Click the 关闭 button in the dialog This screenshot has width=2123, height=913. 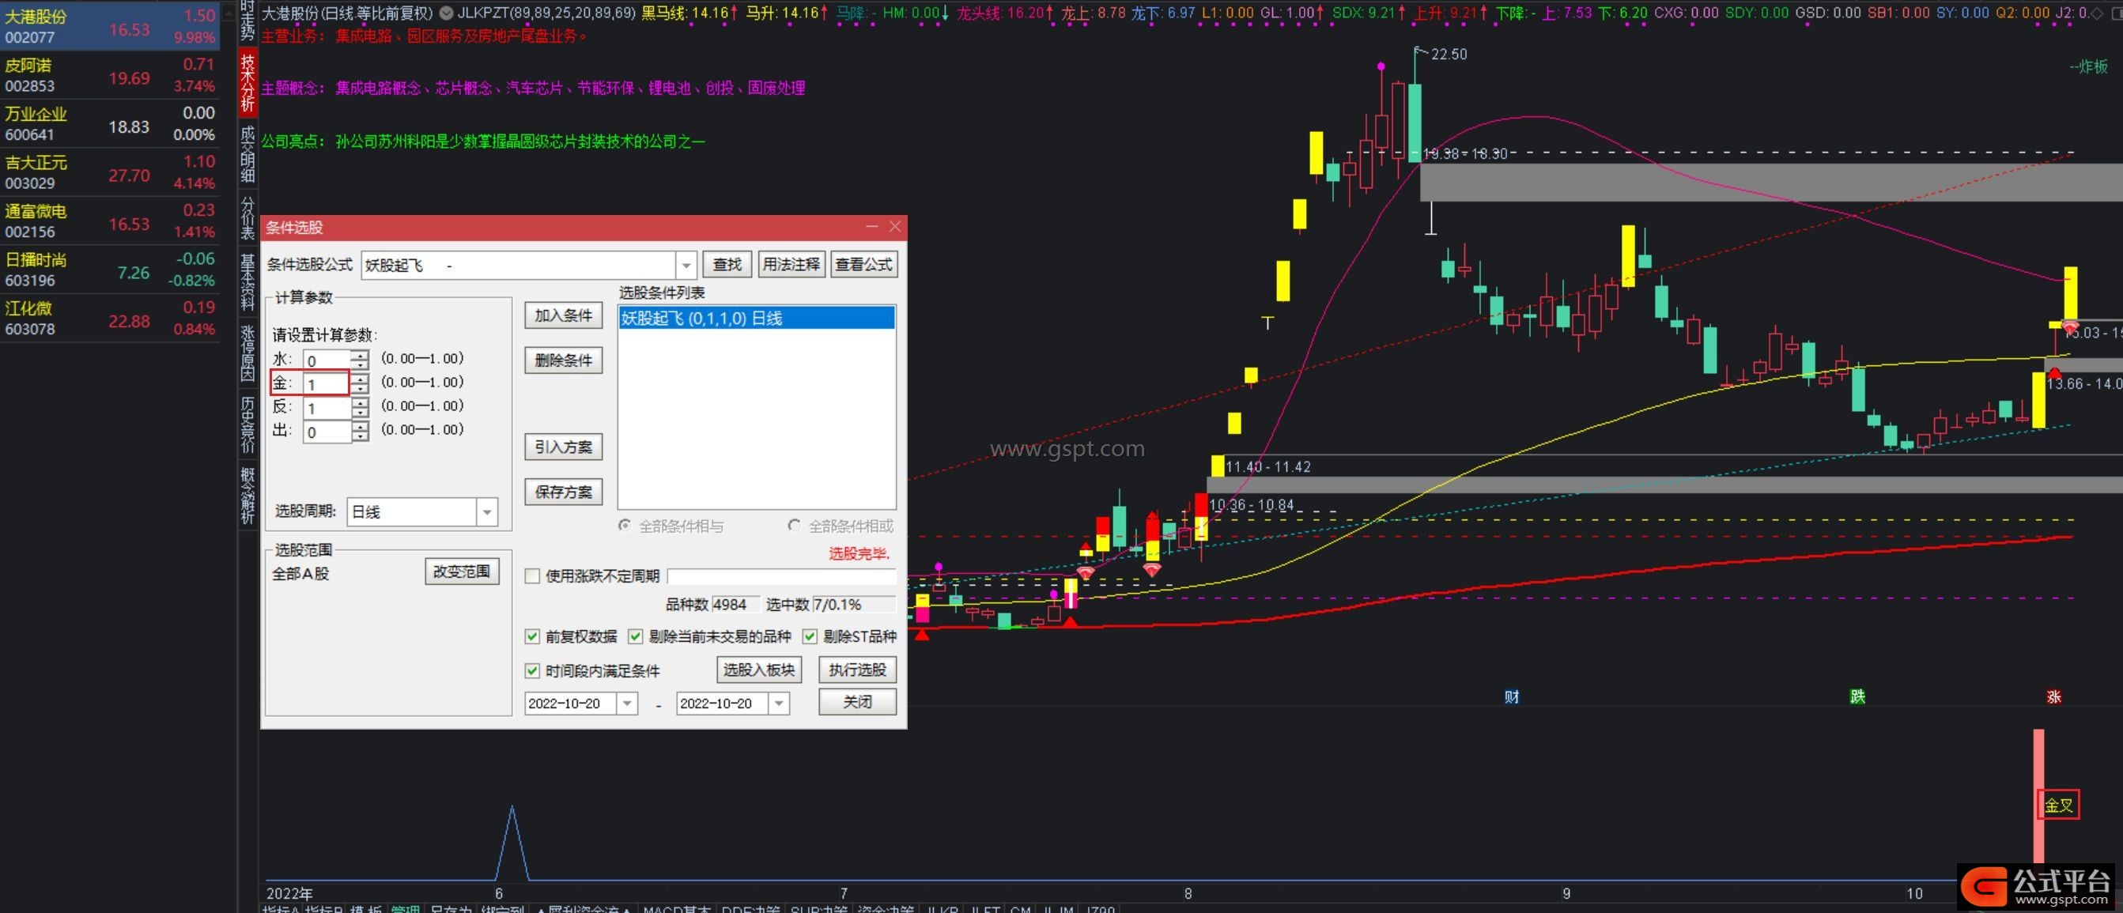[857, 701]
